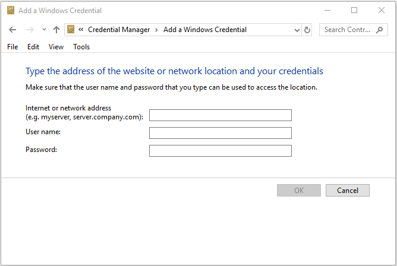Open the address bar history dropdown
Screen dimensions: 397x266
coord(297,30)
